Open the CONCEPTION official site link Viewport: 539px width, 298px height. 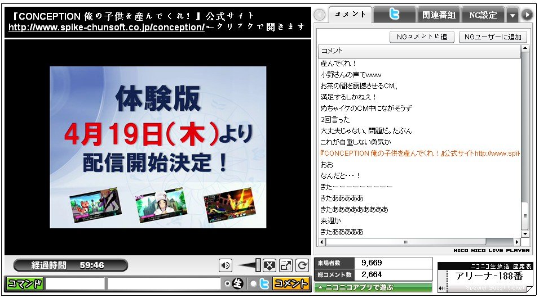tap(106, 27)
